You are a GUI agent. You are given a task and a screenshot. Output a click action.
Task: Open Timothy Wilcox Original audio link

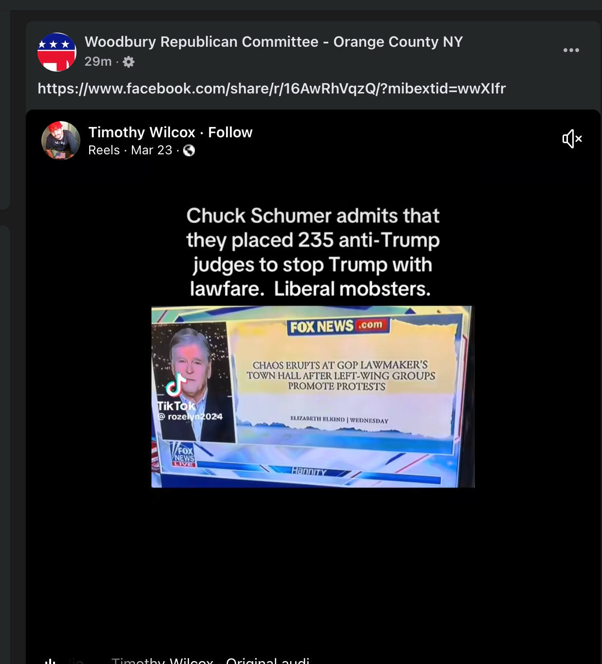pyautogui.click(x=210, y=660)
